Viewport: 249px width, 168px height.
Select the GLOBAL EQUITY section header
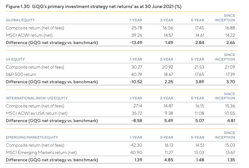point(21,20)
